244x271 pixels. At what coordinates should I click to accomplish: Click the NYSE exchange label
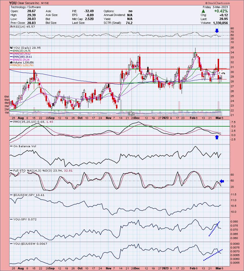pyautogui.click(x=45, y=3)
